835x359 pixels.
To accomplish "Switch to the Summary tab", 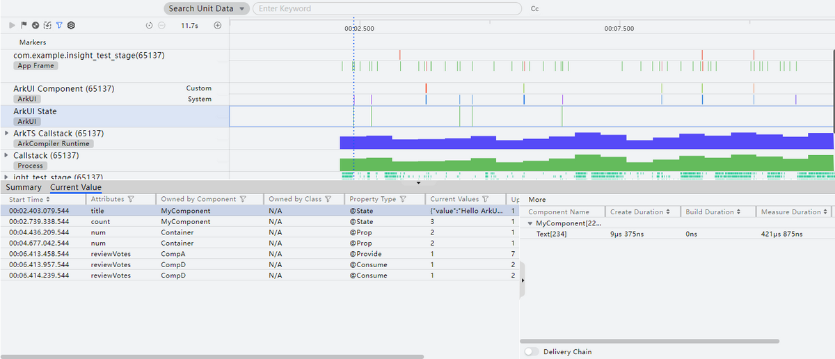I will (x=24, y=187).
